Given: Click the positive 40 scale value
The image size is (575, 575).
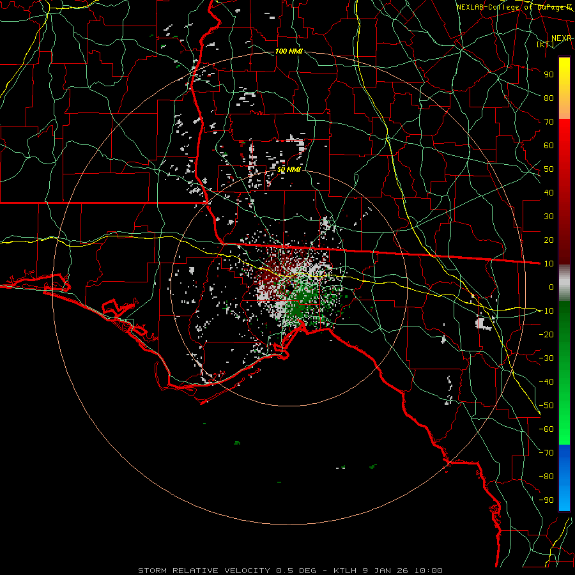Looking at the screenshot, I should (549, 192).
